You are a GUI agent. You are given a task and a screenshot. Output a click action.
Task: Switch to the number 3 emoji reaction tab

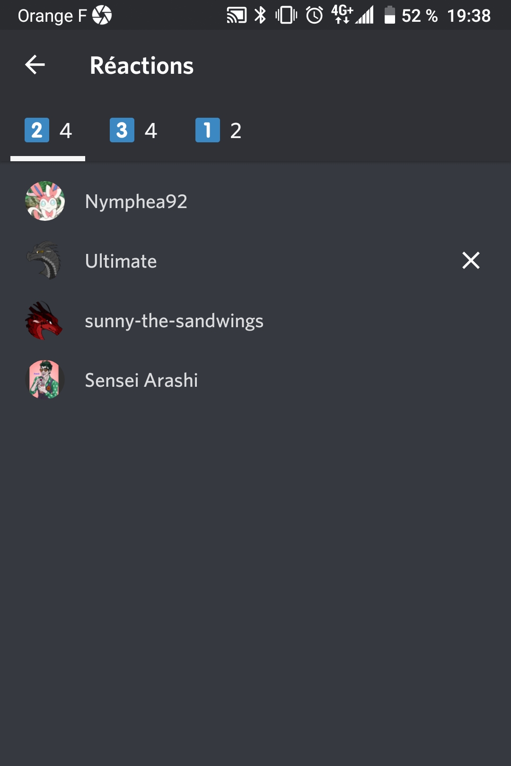133,131
